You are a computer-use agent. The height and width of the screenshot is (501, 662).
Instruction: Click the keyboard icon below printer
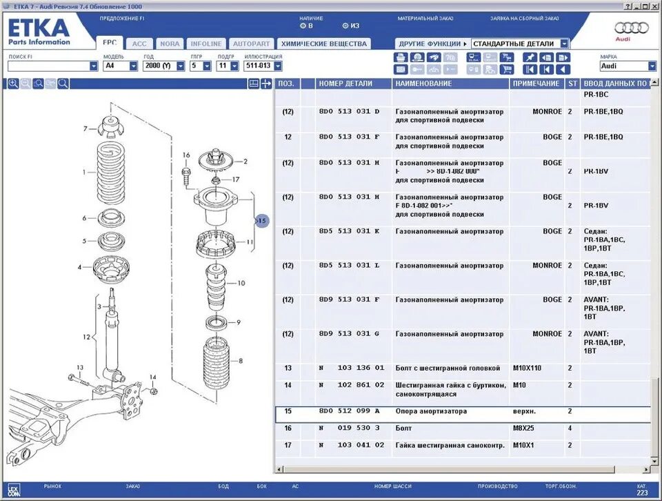click(401, 69)
